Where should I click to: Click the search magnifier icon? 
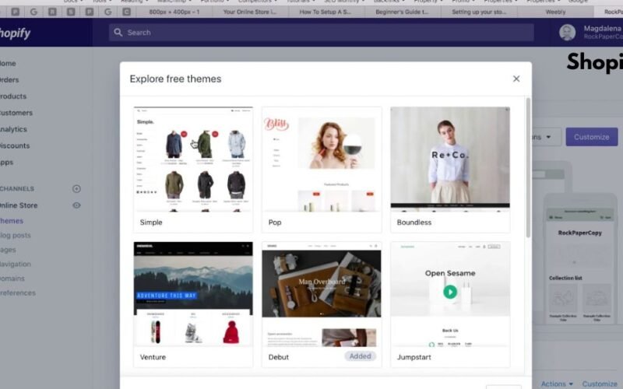(x=118, y=33)
